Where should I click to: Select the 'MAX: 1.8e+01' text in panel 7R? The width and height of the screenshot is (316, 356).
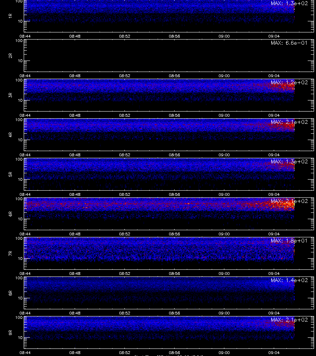[x=289, y=240]
